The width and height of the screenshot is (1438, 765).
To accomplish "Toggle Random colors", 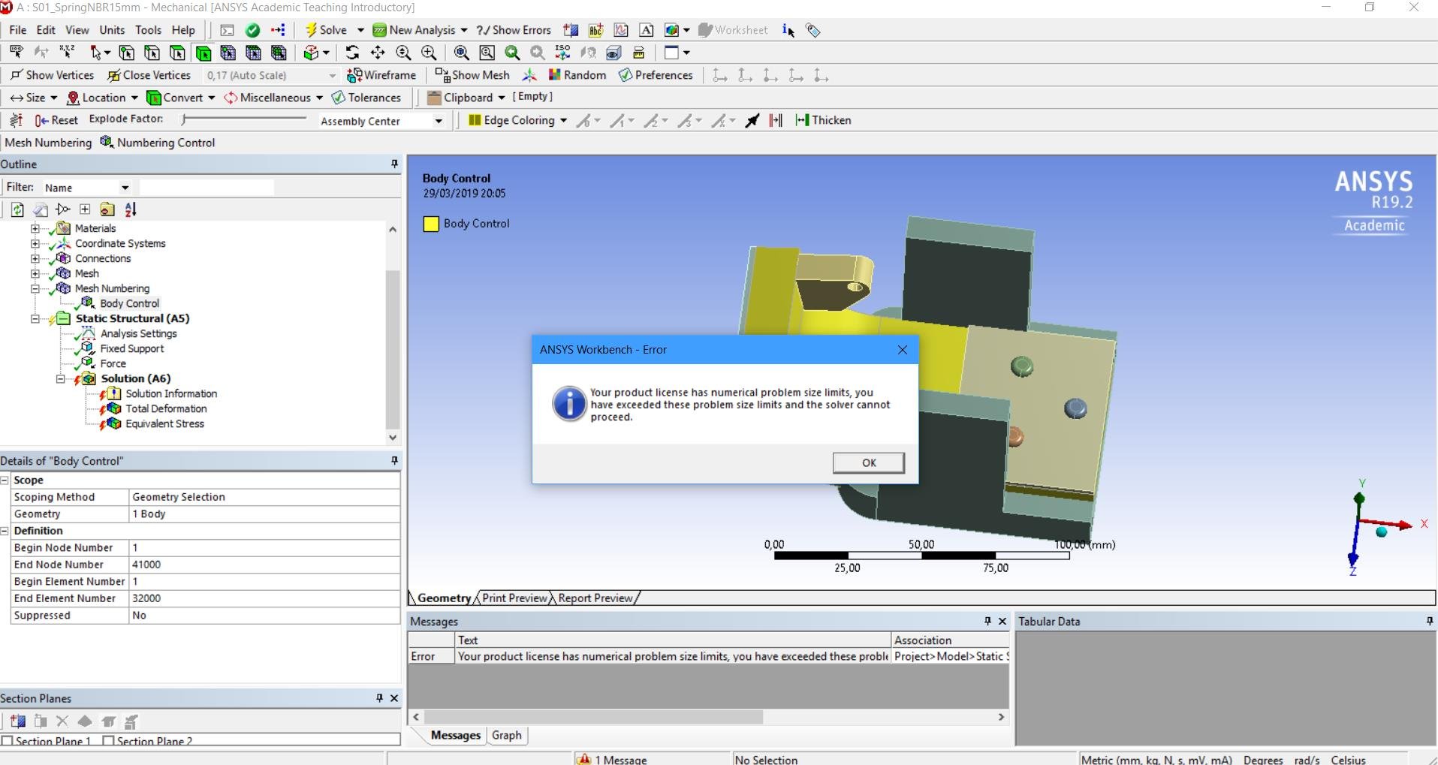I will 577,75.
